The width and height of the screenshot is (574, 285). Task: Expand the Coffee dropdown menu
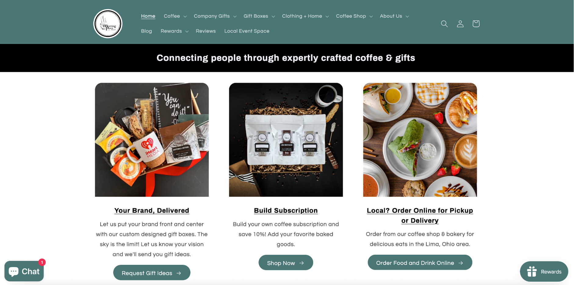tap(175, 16)
